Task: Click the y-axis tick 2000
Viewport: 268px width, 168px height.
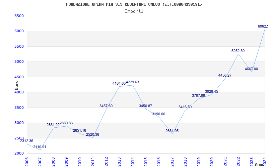Action: coord(19,154)
